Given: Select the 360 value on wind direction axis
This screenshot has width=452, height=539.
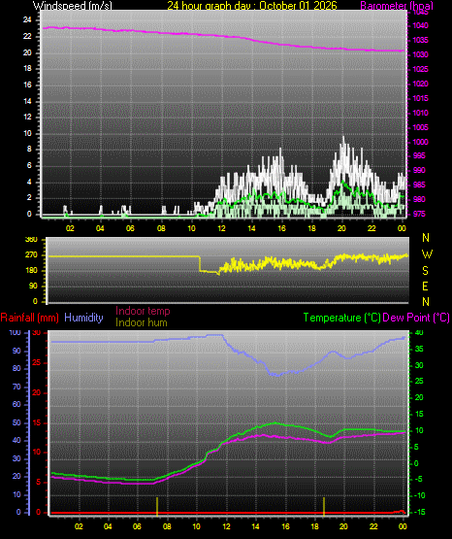Looking at the screenshot, I should tap(31, 240).
